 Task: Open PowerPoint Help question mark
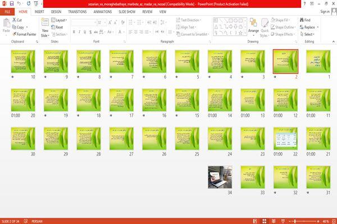point(304,4)
